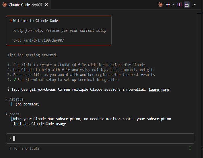Focus the Claude prompt input box
The image size is (203, 158).
pyautogui.click(x=100, y=138)
